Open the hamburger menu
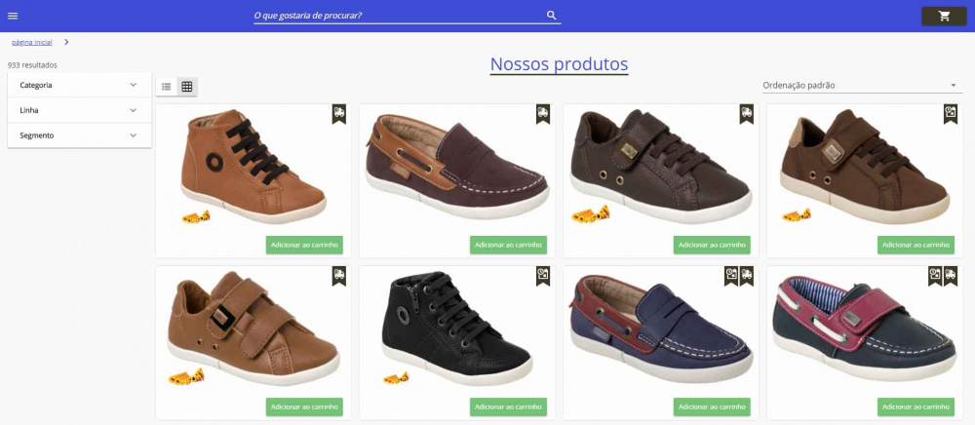The height and width of the screenshot is (425, 975). point(13,16)
